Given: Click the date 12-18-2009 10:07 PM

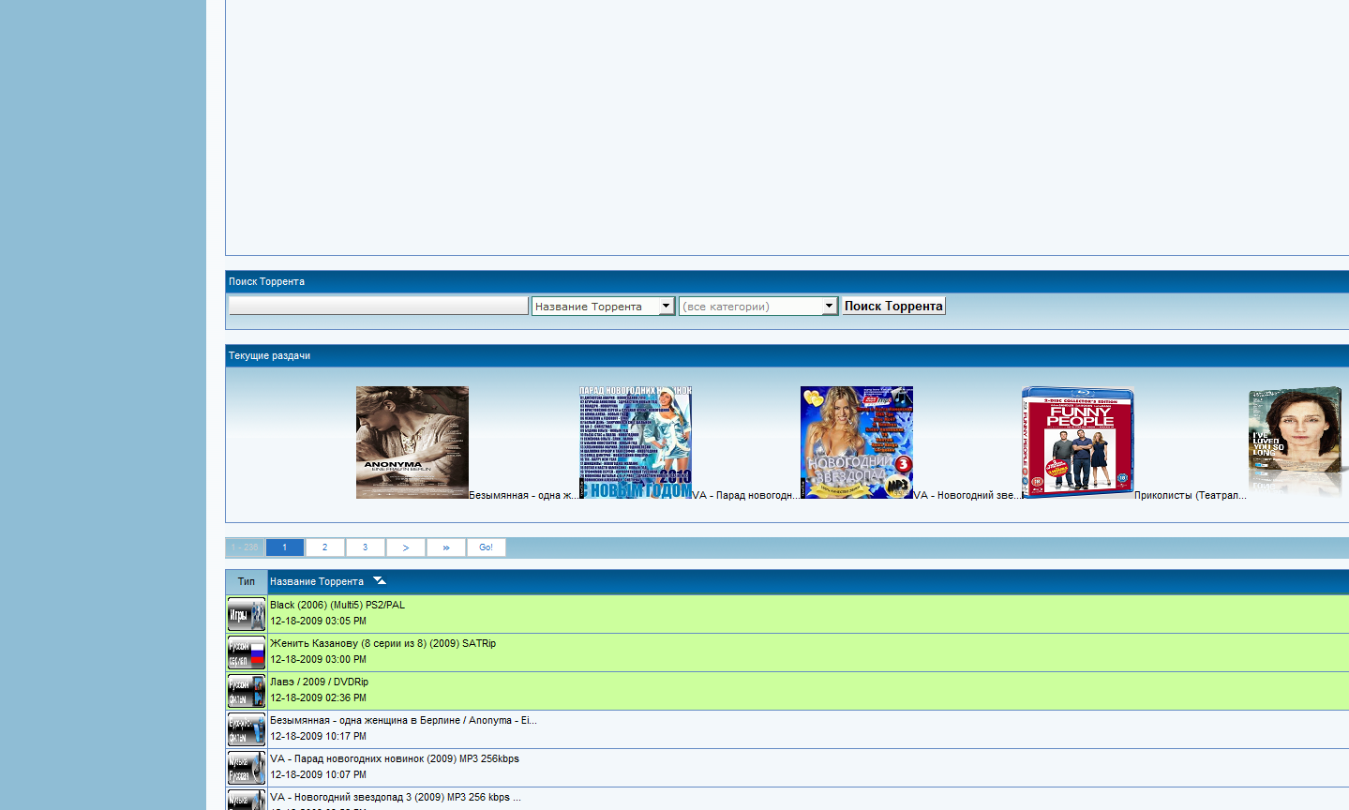Looking at the screenshot, I should [x=319, y=774].
